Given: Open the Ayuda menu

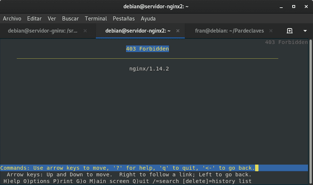Looking at the screenshot, I should tap(148, 19).
